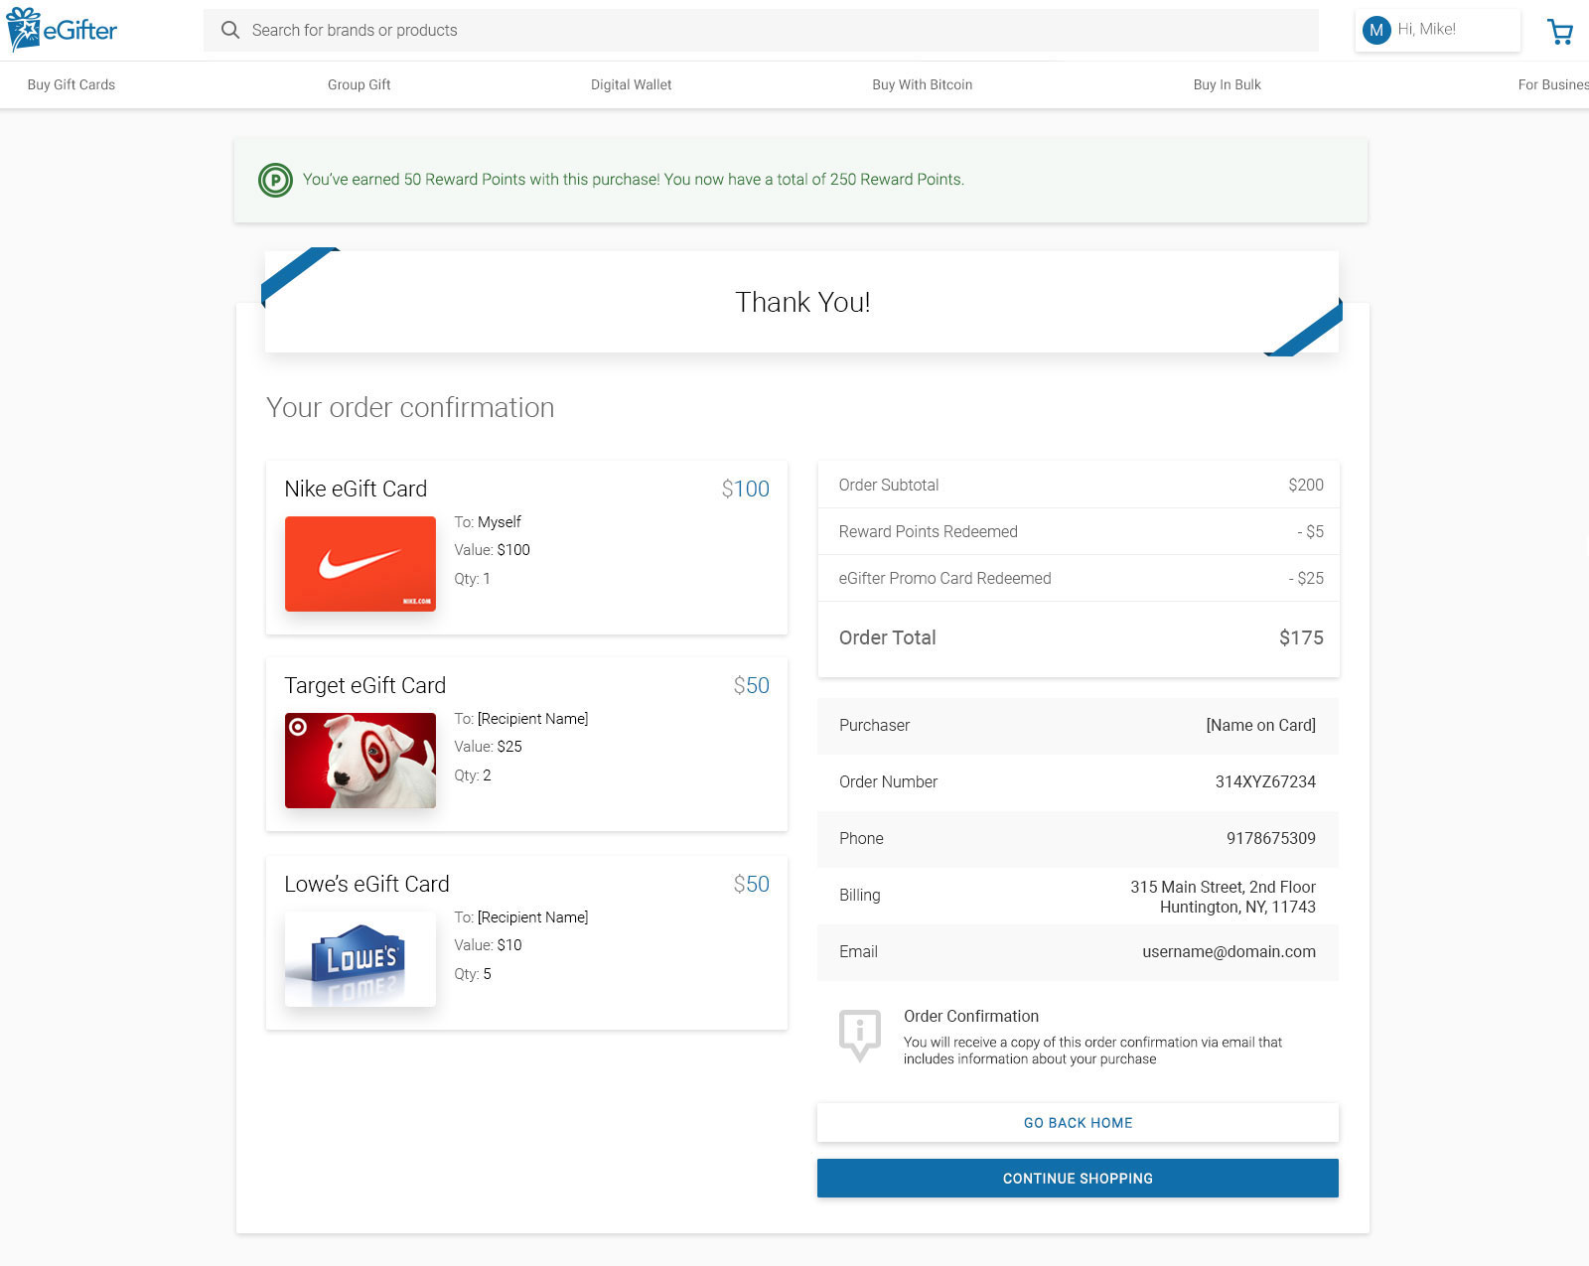This screenshot has height=1266, width=1589.
Task: Click the Nike gift card thumbnail
Action: (x=361, y=564)
